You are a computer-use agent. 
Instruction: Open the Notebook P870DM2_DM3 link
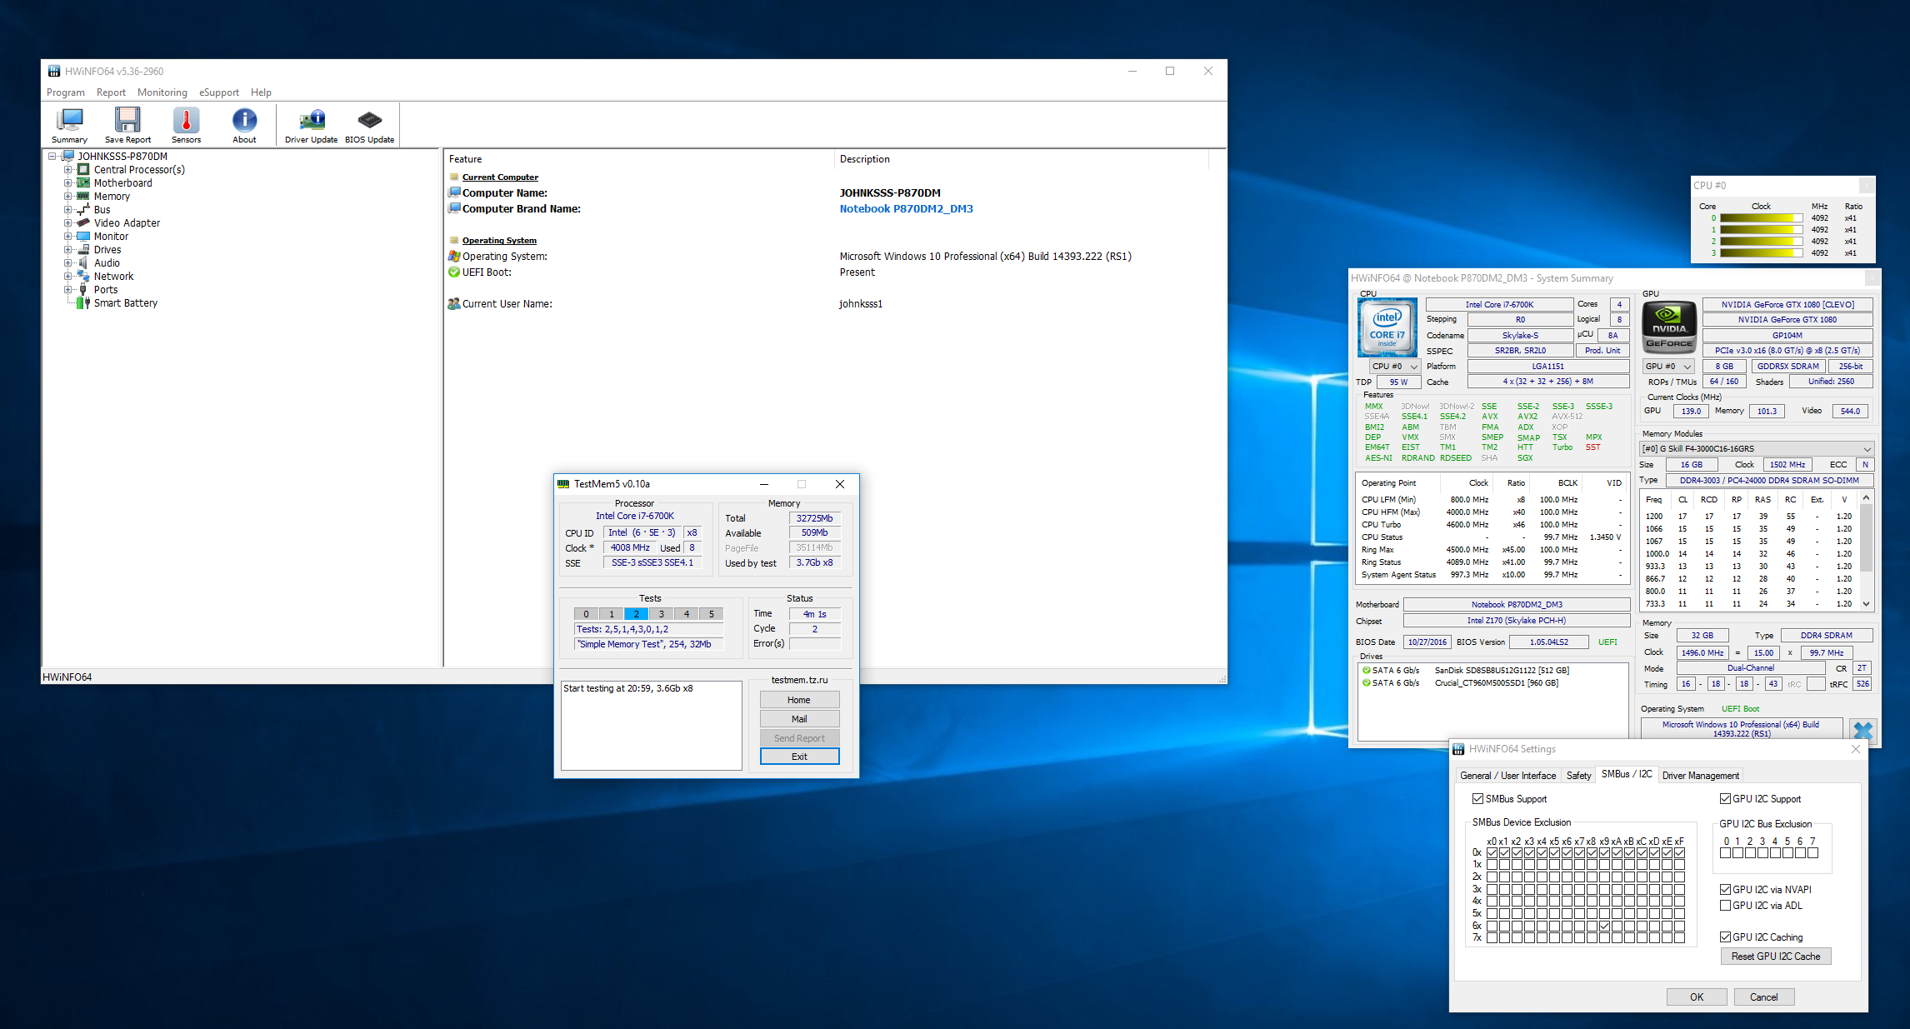pos(906,208)
